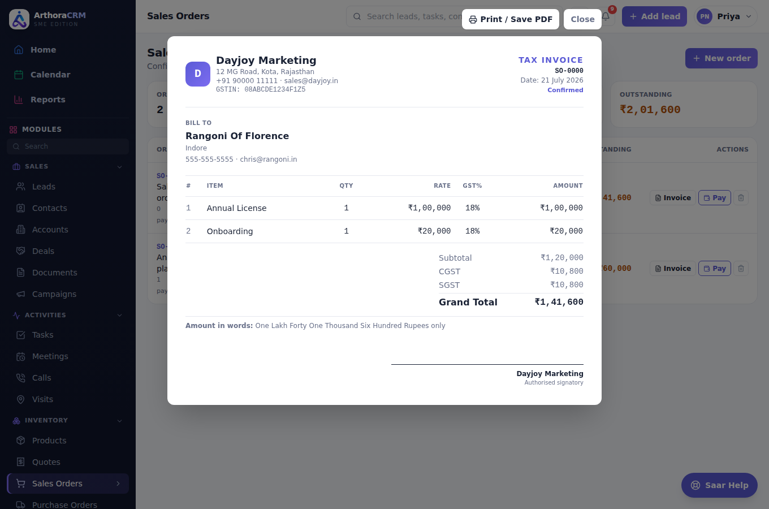Open Quotes module
Screen dimensions: 769x509
[x=68, y=462]
